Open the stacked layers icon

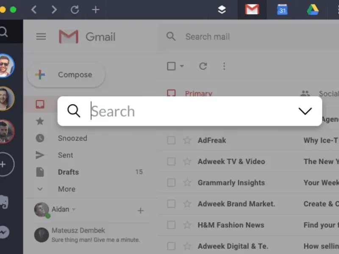[222, 10]
